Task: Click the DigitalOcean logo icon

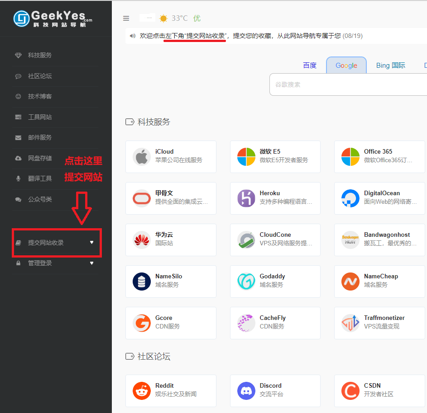Action: pyautogui.click(x=350, y=198)
